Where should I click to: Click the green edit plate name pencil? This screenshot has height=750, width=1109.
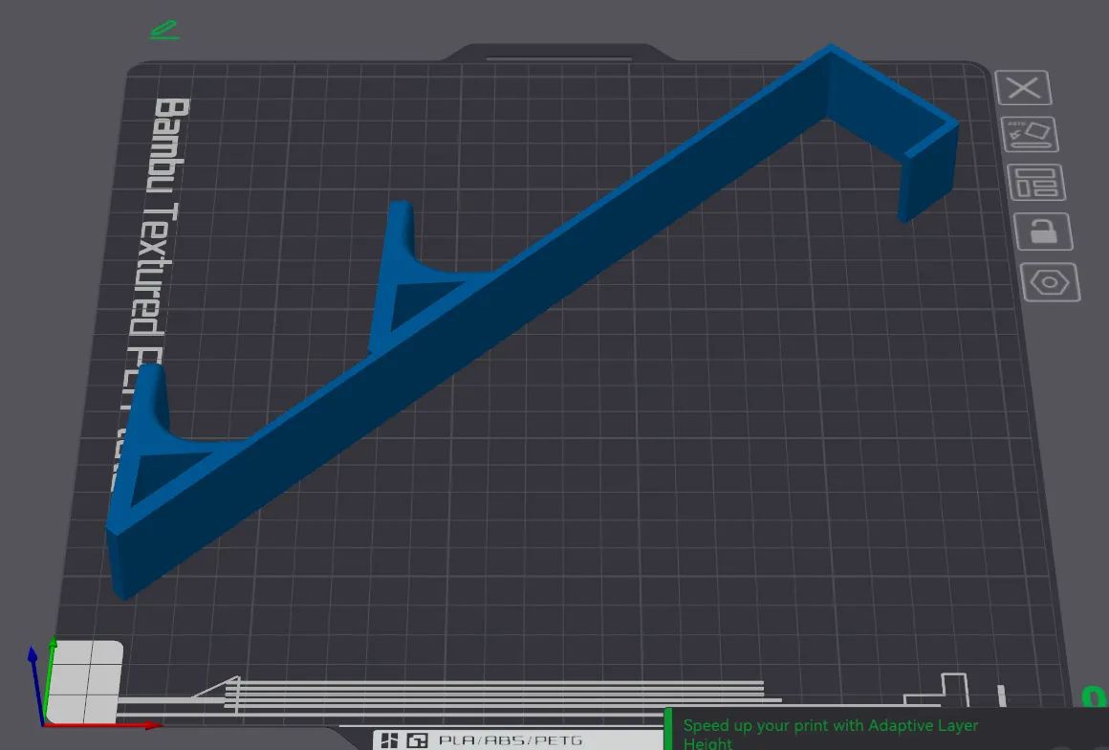tap(164, 31)
